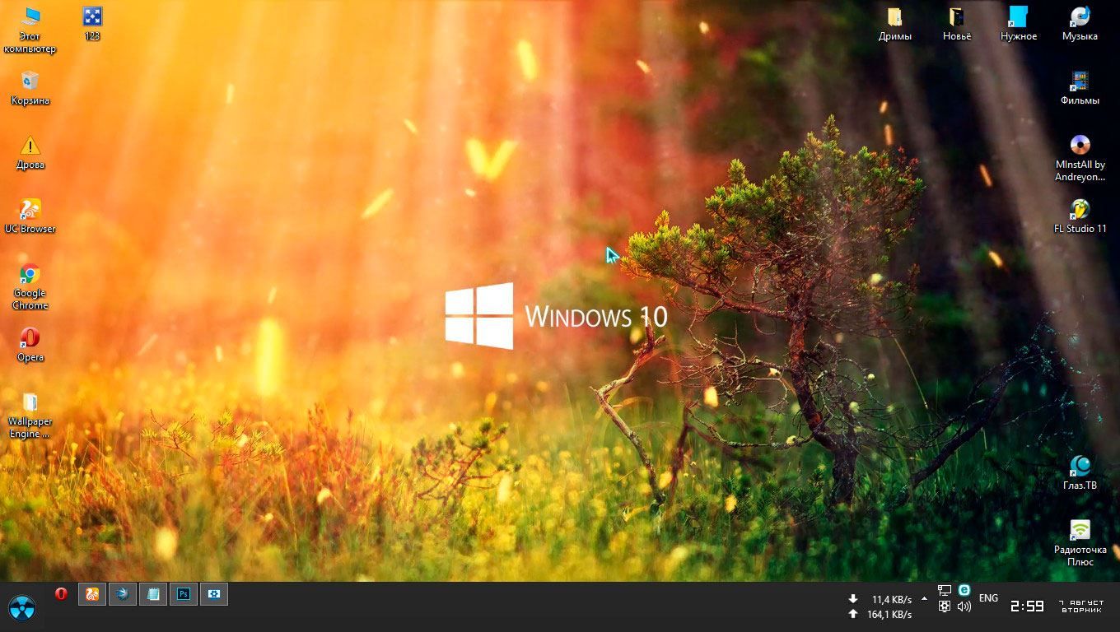This screenshot has width=1120, height=632.
Task: Open the volume speaker tray icon
Action: click(964, 606)
